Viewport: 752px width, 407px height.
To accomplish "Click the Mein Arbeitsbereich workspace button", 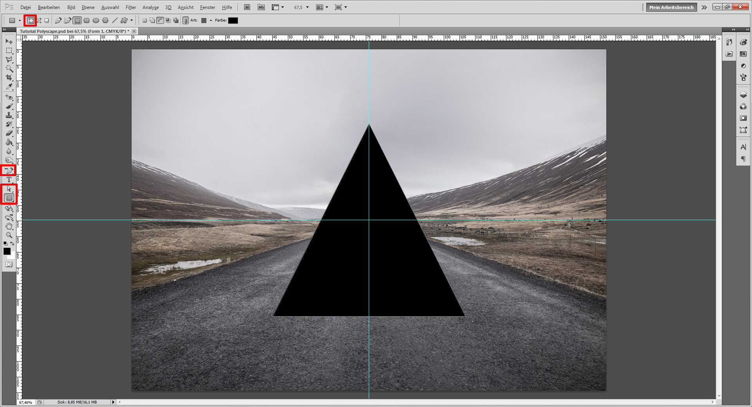I will 671,7.
